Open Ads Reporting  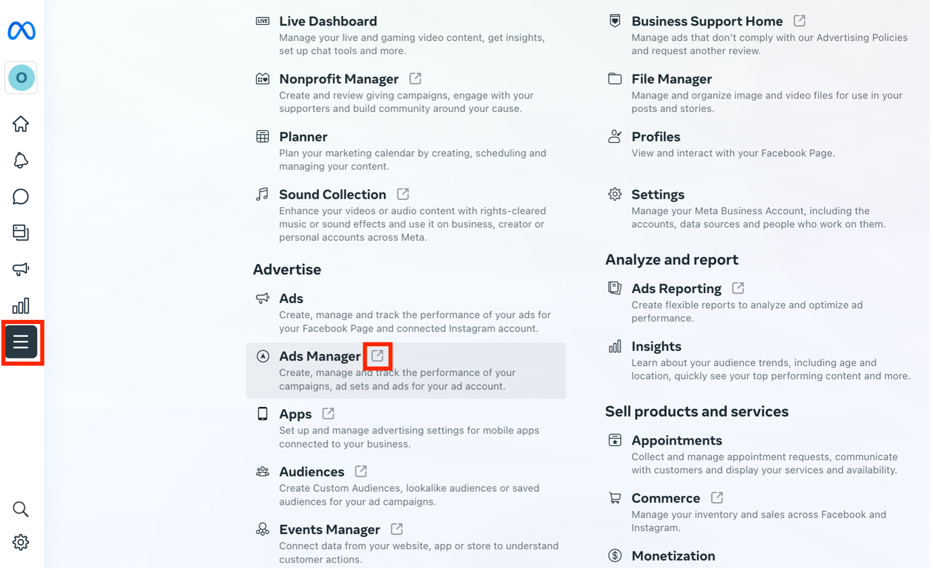pyautogui.click(x=676, y=288)
